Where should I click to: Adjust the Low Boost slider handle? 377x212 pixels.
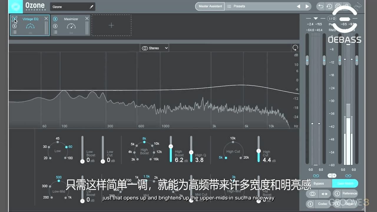point(82,161)
